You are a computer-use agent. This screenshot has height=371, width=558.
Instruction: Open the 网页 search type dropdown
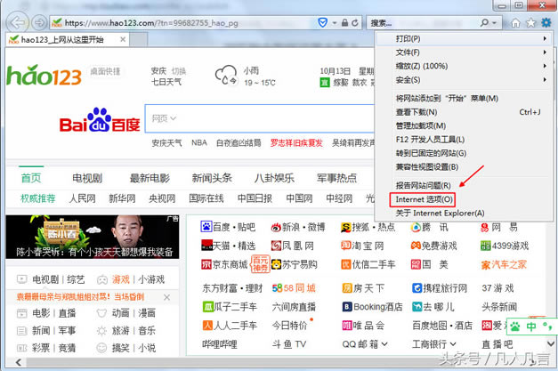(164, 118)
